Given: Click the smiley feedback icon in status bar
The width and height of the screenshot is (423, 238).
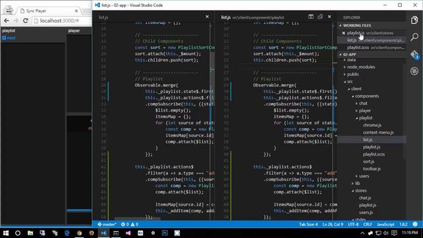Looking at the screenshot, I should [x=415, y=224].
